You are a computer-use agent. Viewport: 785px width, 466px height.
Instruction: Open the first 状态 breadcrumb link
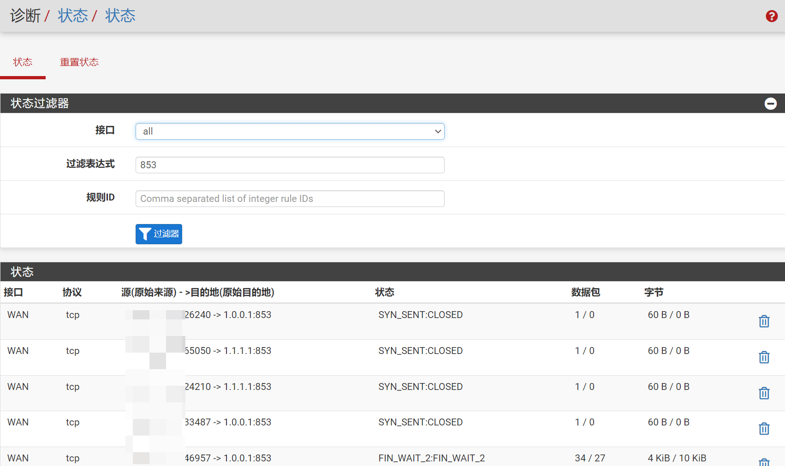pos(73,16)
